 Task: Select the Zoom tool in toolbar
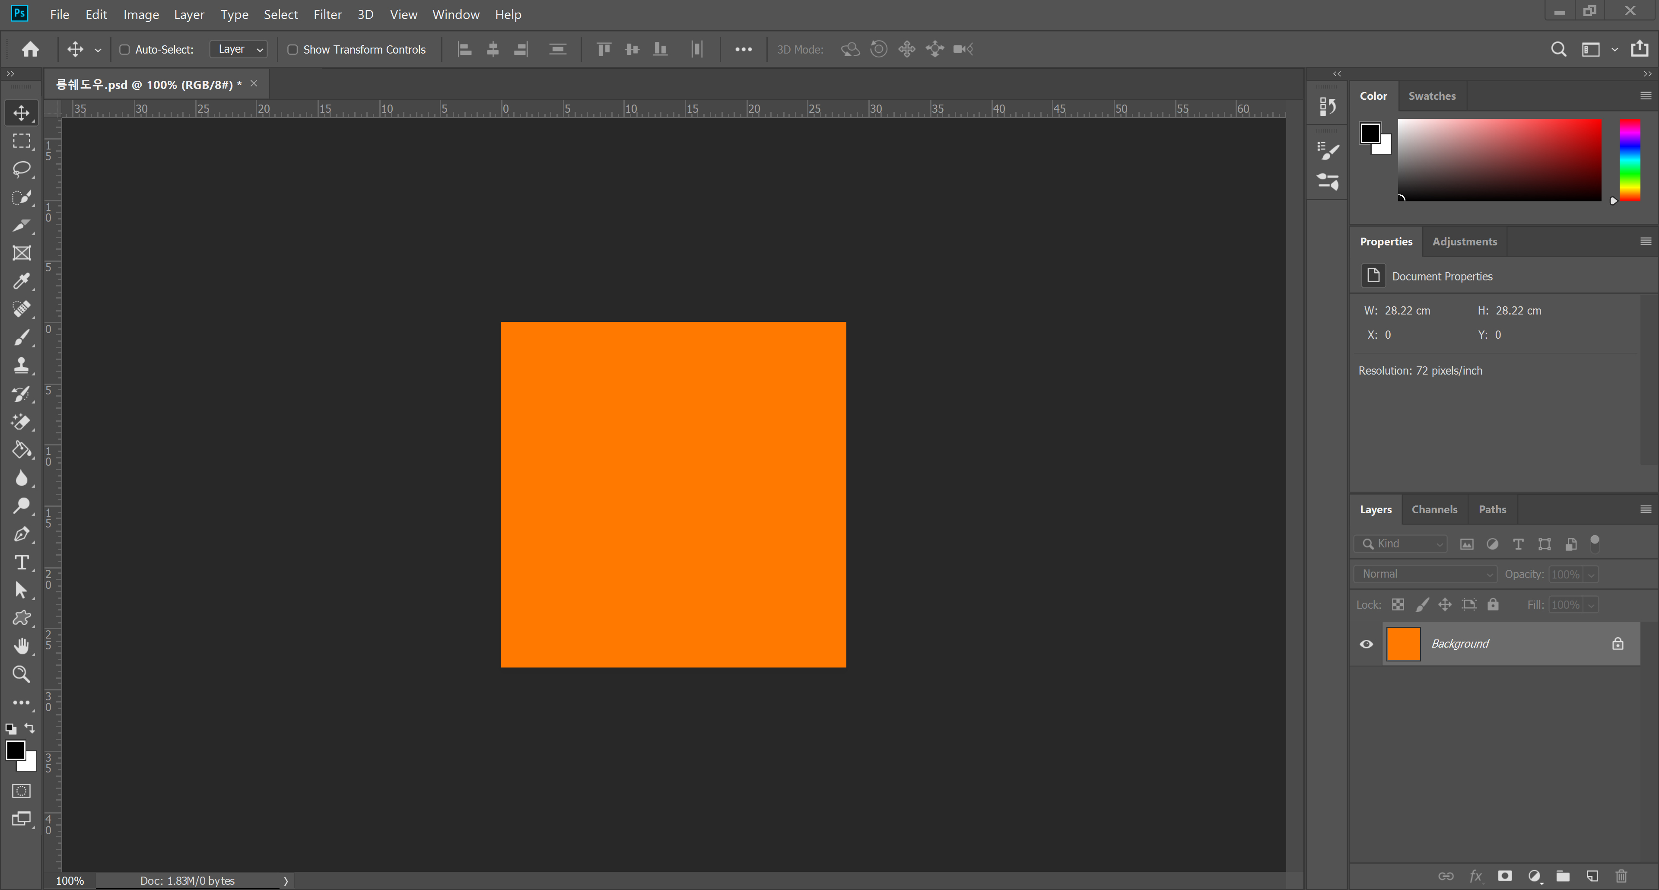21,674
